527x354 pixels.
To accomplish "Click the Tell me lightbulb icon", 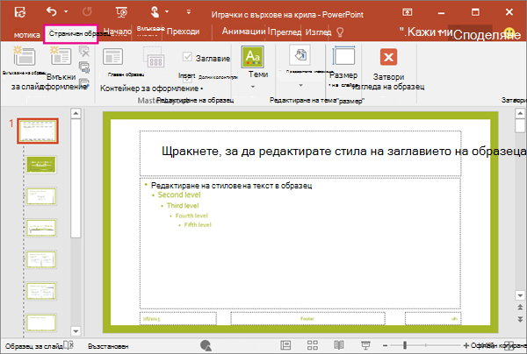I will tap(340, 32).
